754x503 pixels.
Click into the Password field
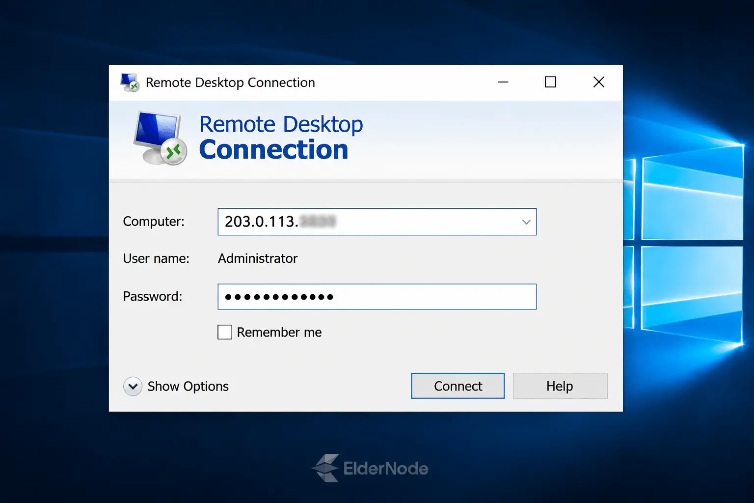click(377, 297)
